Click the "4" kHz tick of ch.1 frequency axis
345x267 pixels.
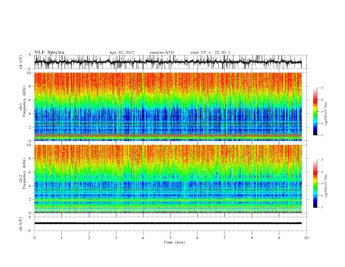click(30, 114)
